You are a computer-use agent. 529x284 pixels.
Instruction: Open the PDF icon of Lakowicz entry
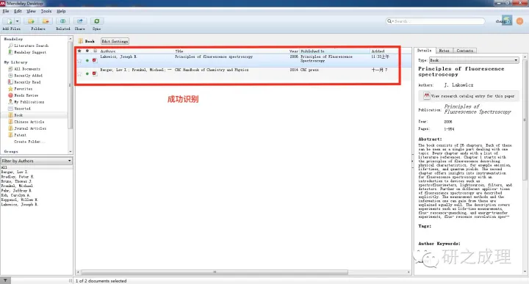95,60
